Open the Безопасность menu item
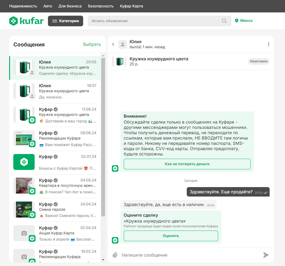This screenshot has height=266, width=285. point(101,6)
